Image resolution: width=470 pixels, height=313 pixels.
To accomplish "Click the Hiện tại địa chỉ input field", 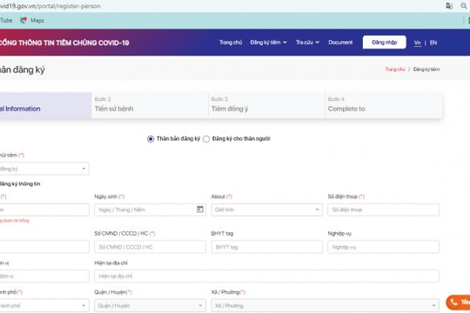I will (267, 276).
